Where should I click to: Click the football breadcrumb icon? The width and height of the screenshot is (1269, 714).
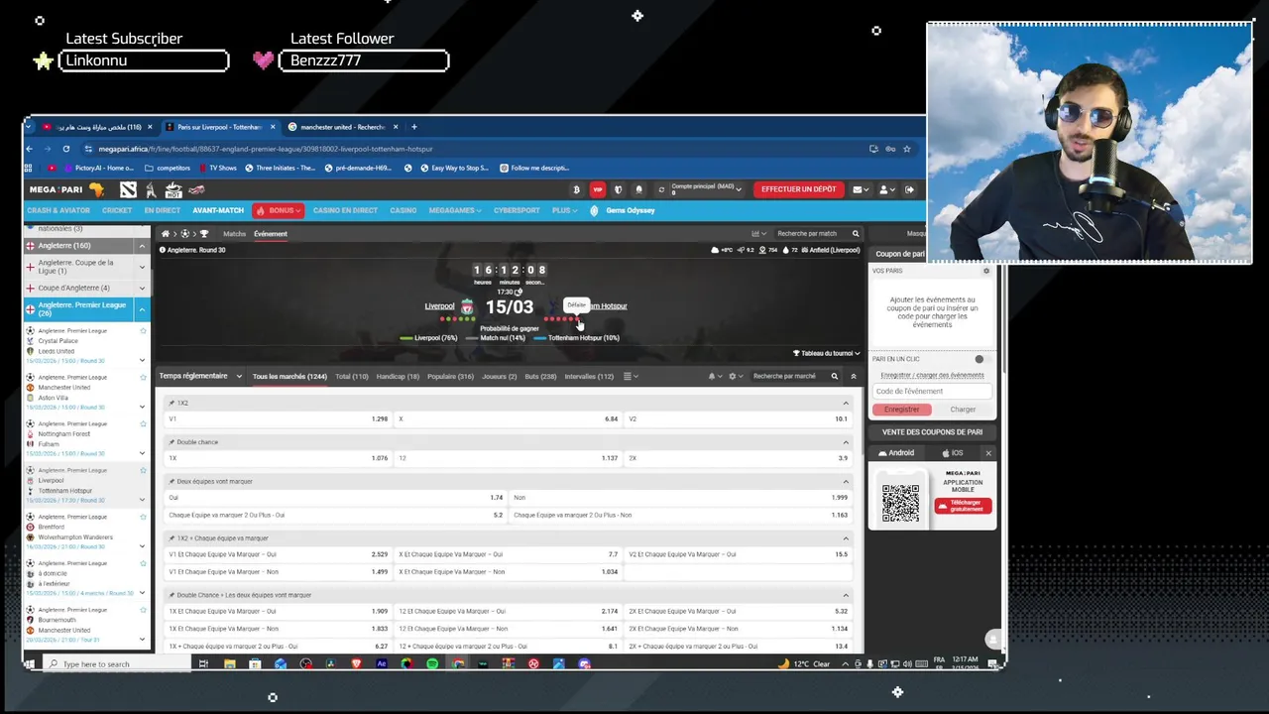coord(184,234)
